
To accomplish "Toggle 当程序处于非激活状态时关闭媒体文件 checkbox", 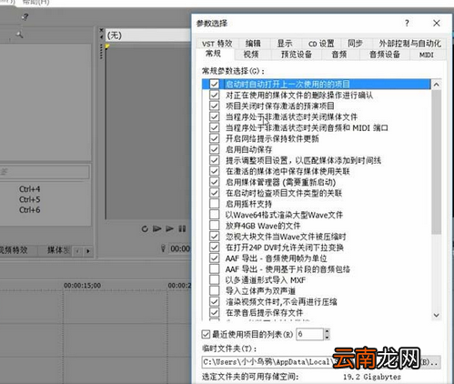I will [214, 116].
